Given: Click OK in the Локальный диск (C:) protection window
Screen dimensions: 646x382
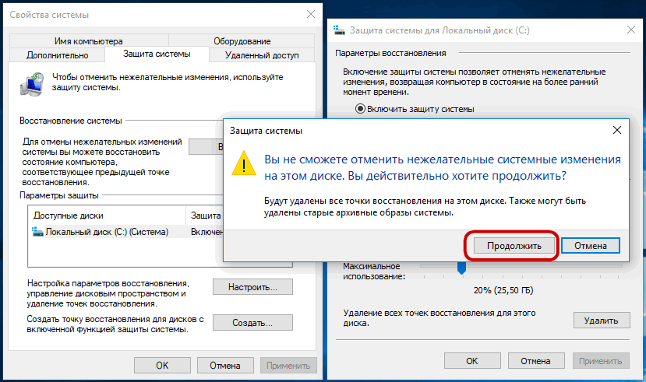Looking at the screenshot, I should click(472, 361).
